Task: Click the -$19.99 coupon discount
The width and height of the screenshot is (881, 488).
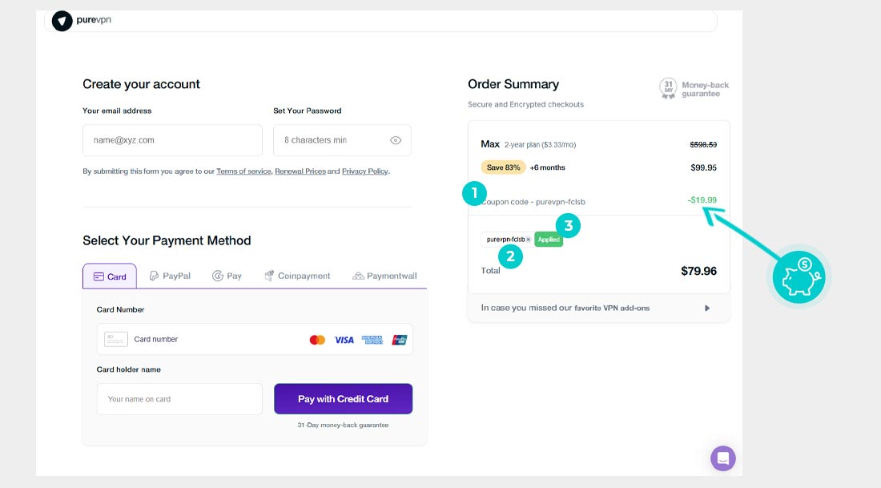Action: click(x=702, y=200)
